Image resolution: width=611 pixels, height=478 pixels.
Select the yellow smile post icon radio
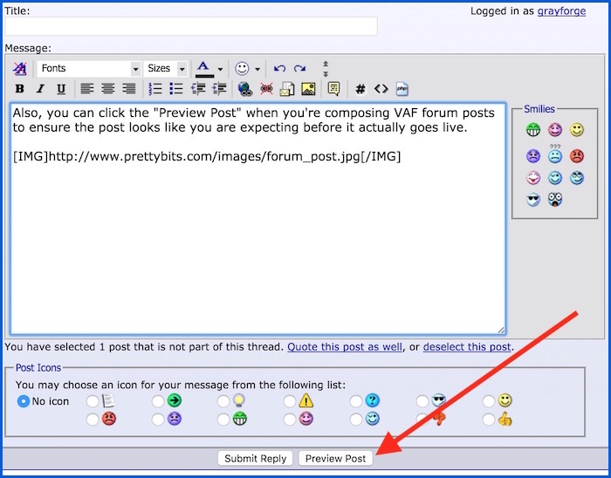pyautogui.click(x=488, y=401)
